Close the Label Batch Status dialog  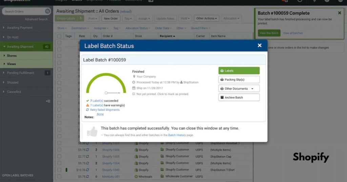[x=260, y=45]
